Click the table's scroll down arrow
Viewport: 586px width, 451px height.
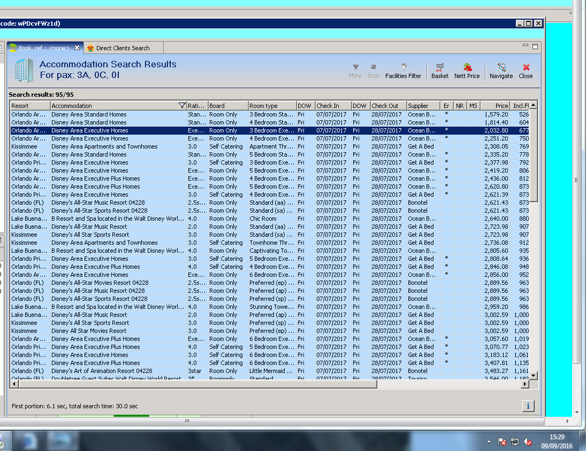pyautogui.click(x=534, y=375)
